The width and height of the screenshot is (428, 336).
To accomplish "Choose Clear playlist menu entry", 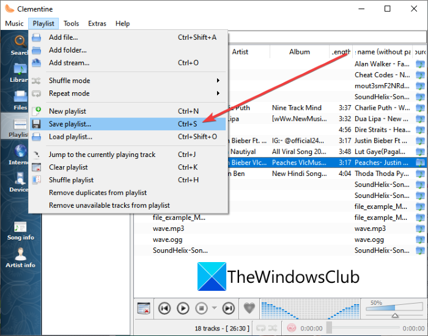I will (128, 167).
